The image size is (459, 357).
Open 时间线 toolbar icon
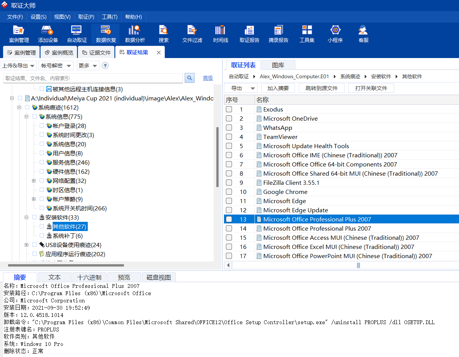(221, 34)
